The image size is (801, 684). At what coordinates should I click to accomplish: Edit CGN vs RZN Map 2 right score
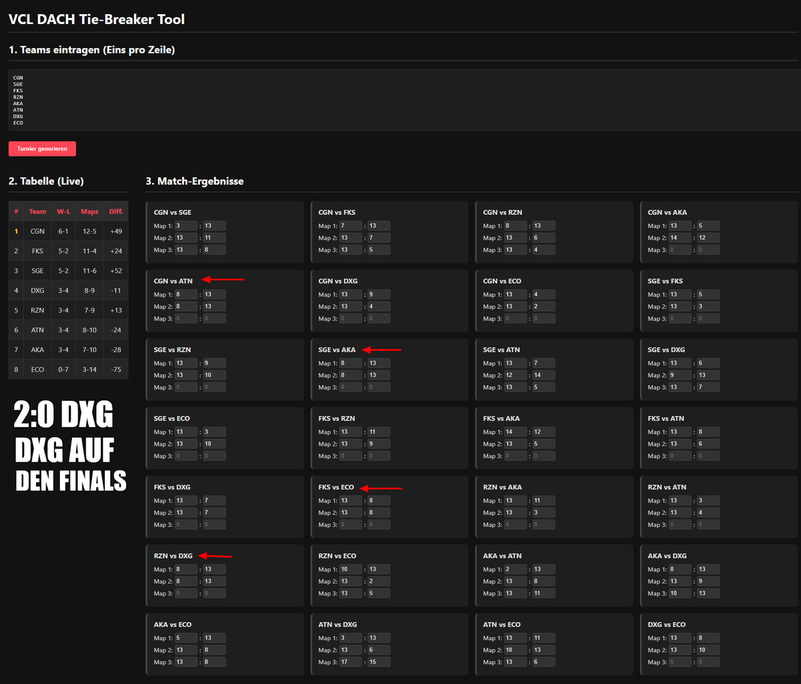[543, 238]
